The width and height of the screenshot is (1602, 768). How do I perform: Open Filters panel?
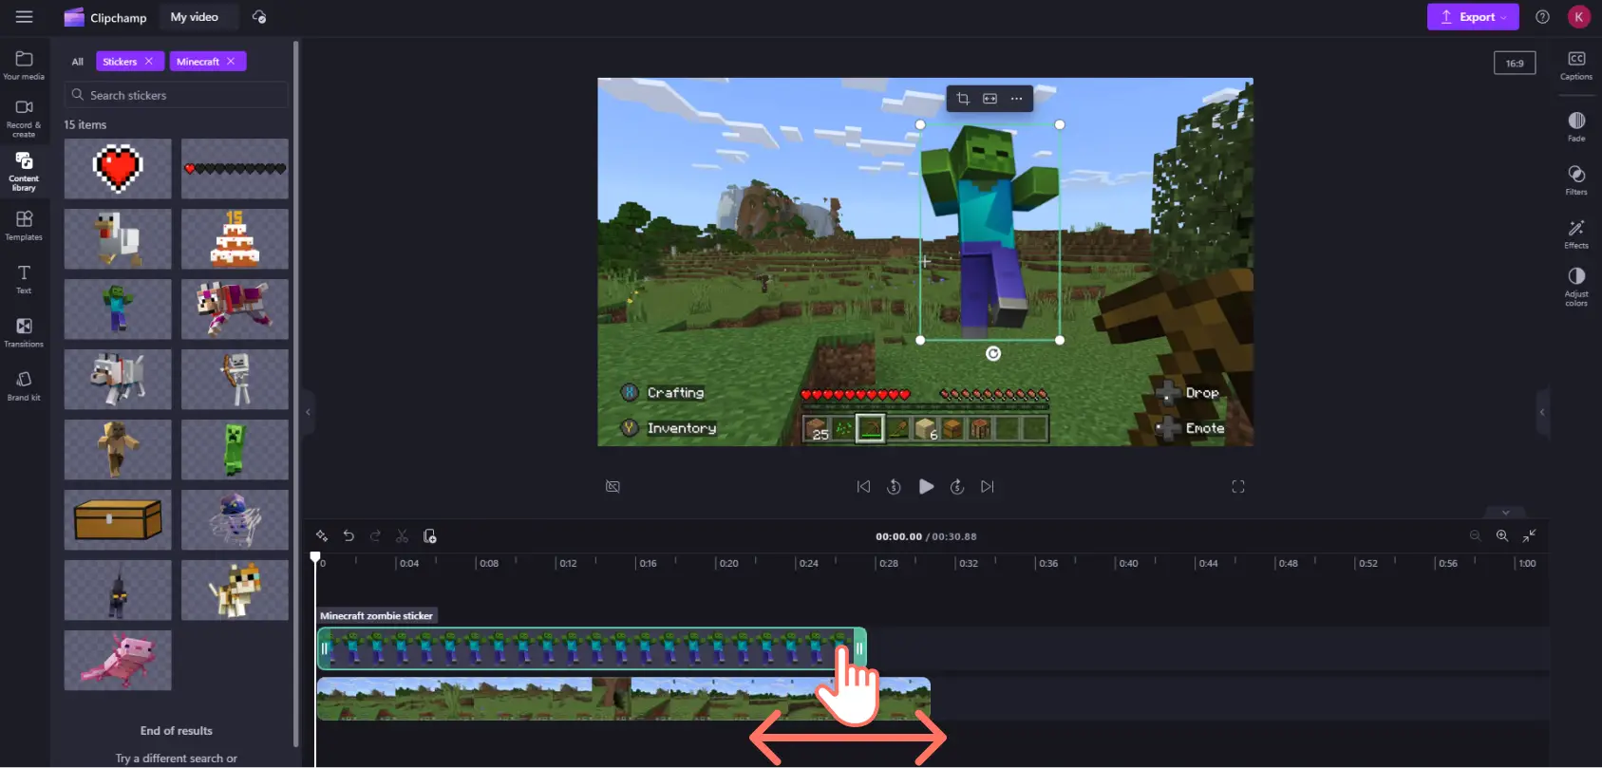coord(1575,180)
